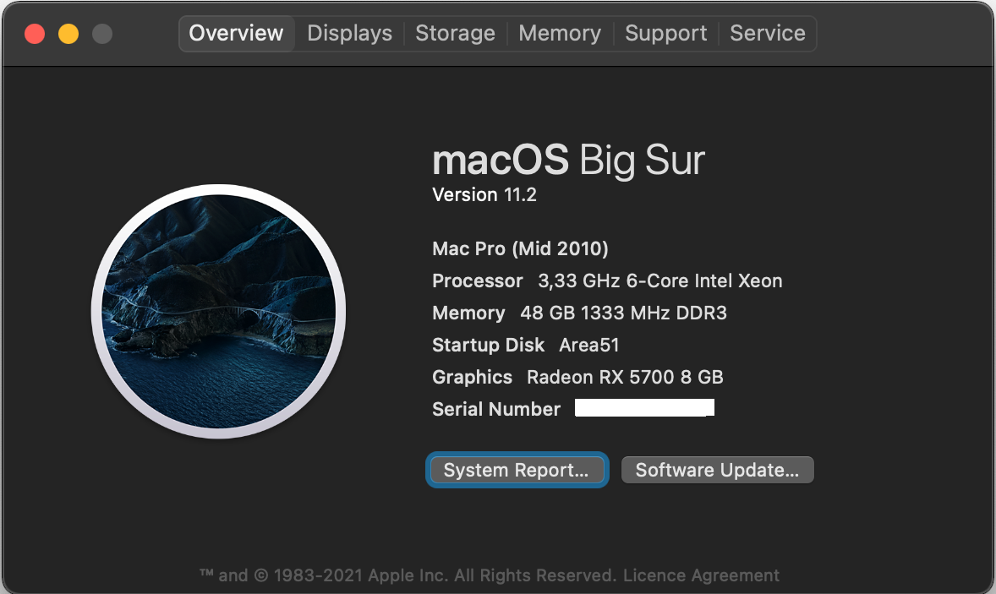
Task: Click the redacted serial number field
Action: pyautogui.click(x=644, y=409)
